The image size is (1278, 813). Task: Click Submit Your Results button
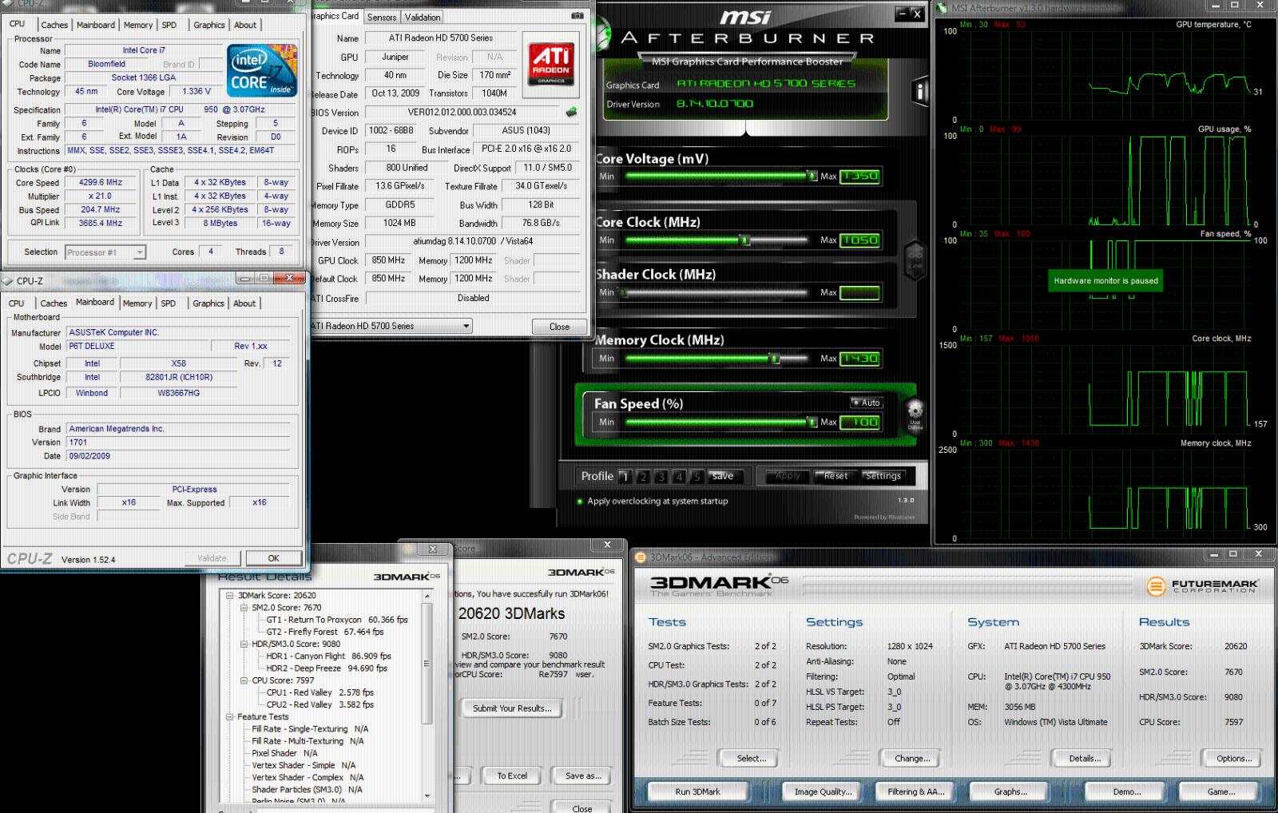point(511,708)
